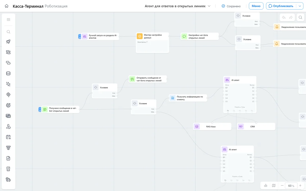The width and height of the screenshot is (306, 191).
Task: Expand the agent name dropdown in header
Action: coord(209,6)
